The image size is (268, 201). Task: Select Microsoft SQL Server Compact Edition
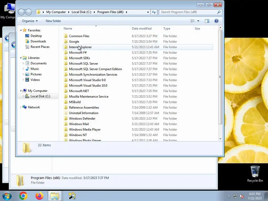tap(95, 69)
